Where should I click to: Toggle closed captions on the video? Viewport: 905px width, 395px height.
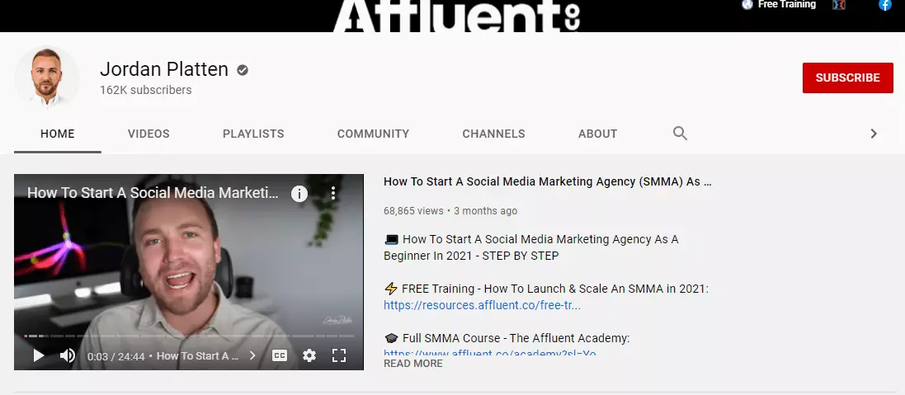[x=280, y=355]
